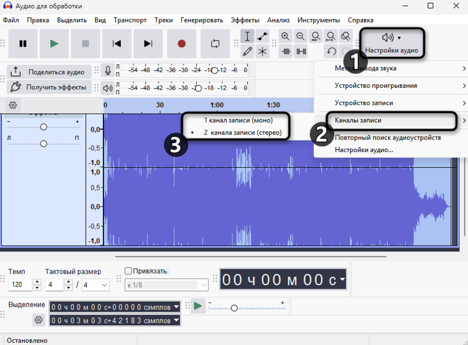Select the Envelope tool icon
This screenshot has width=468, height=345.
coord(262,37)
